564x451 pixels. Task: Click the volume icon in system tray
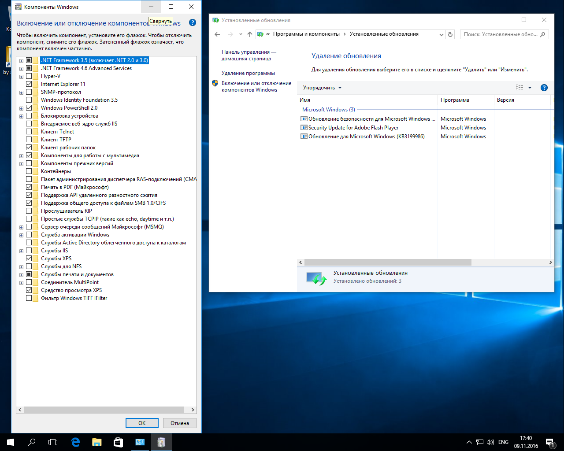point(490,442)
